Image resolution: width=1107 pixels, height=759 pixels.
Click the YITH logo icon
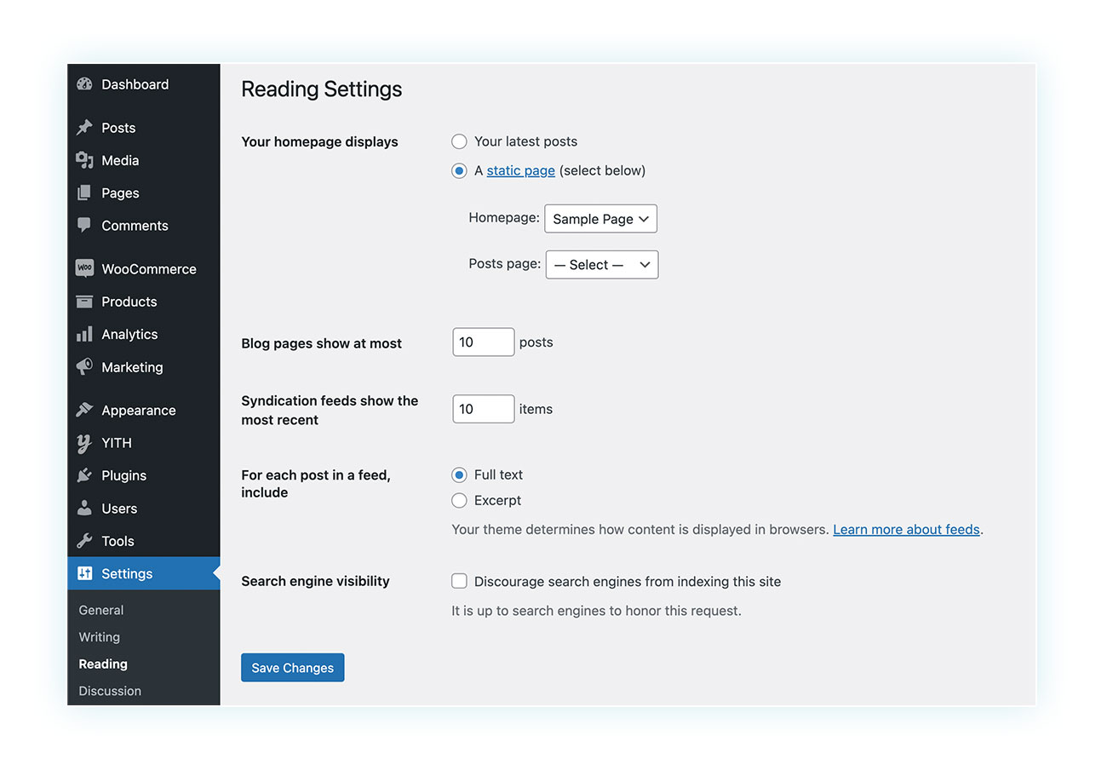click(84, 443)
